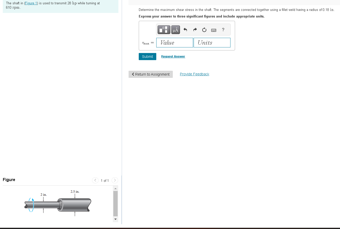Image resolution: width=340 pixels, height=229 pixels.
Task: Open the equation templates icon
Action: point(164,29)
